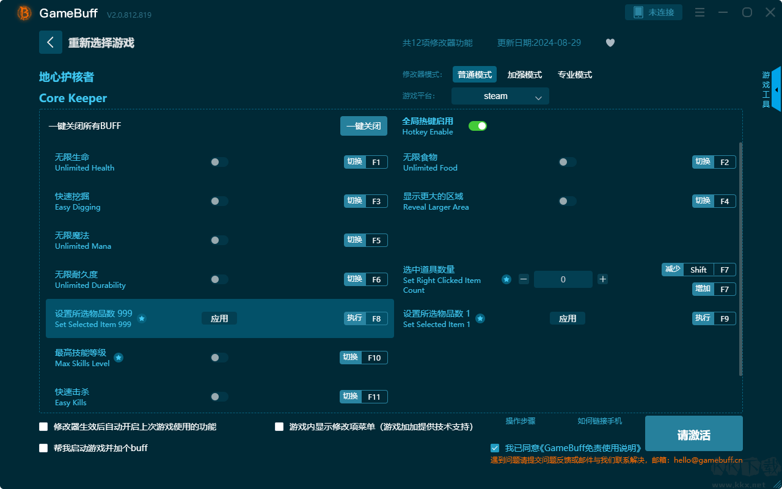Click star icon beside Set Selected Item 1
Viewport: 782px width, 489px height.
[x=480, y=318]
